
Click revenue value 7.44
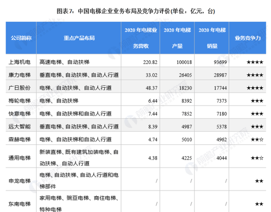click(x=153, y=114)
